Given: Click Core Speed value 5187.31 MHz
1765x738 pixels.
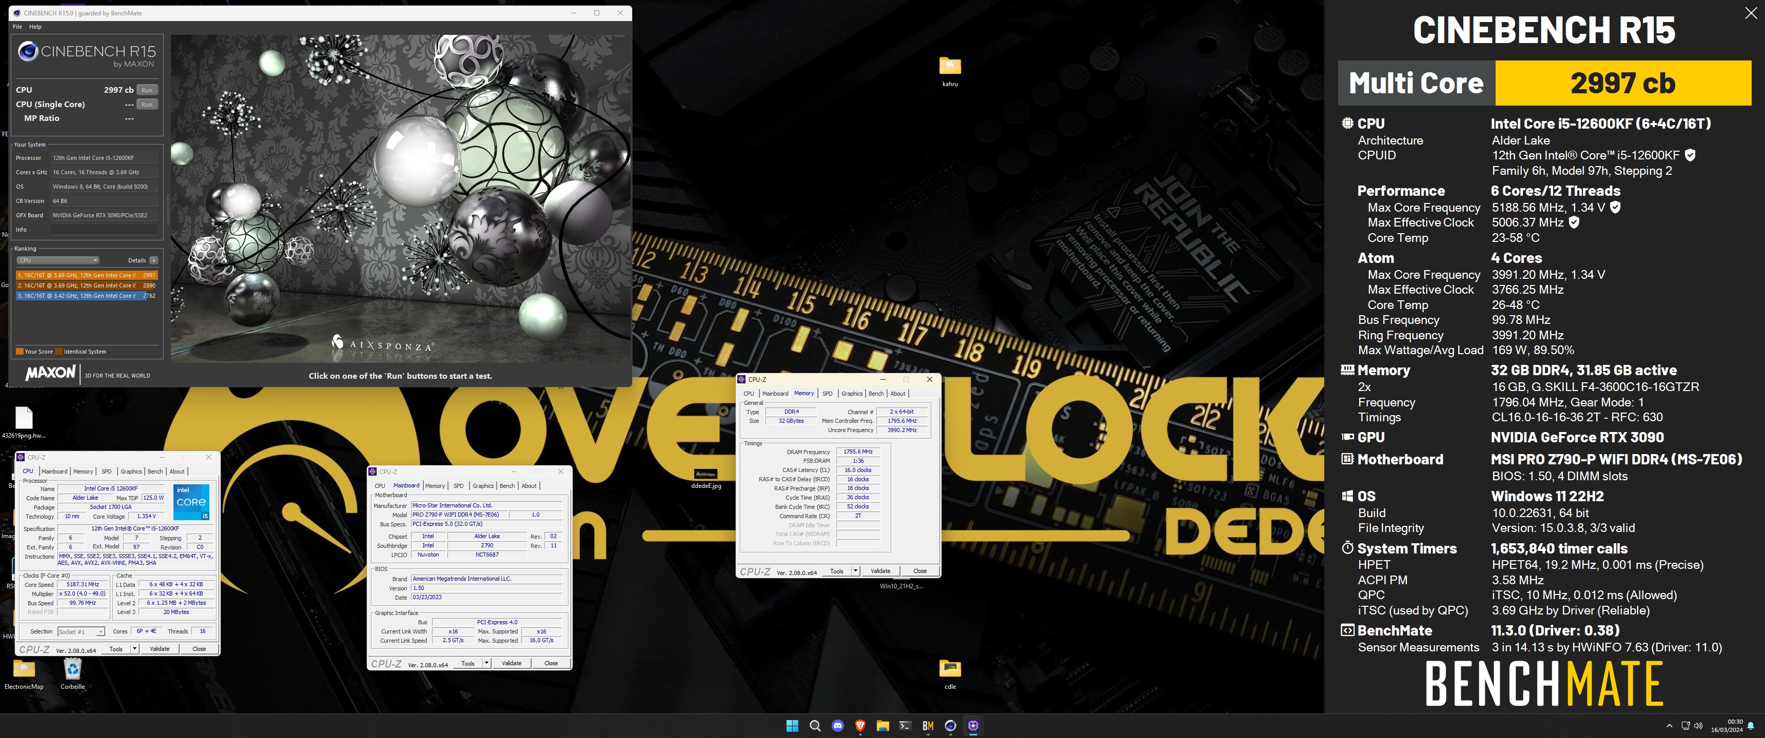Looking at the screenshot, I should [x=82, y=585].
